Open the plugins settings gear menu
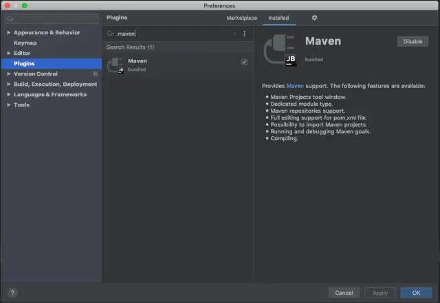 click(314, 18)
